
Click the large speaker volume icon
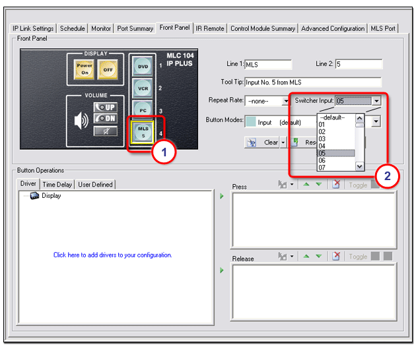click(81, 121)
